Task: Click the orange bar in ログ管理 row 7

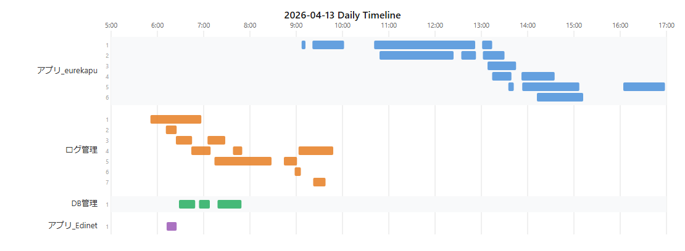Action: [319, 182]
